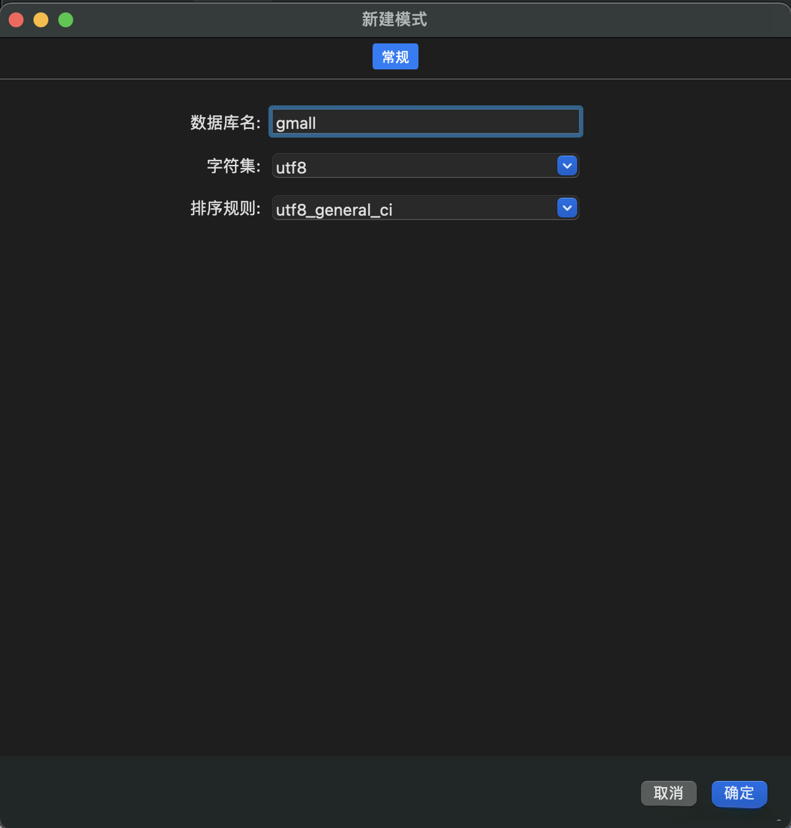Switch to the general settings tab
The image size is (791, 828).
(x=395, y=56)
